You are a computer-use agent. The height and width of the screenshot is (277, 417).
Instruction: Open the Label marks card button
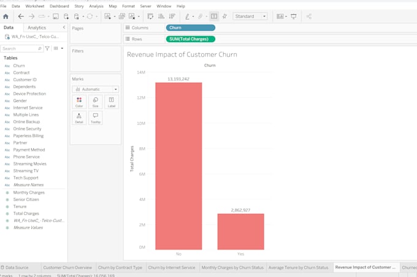[x=112, y=102]
